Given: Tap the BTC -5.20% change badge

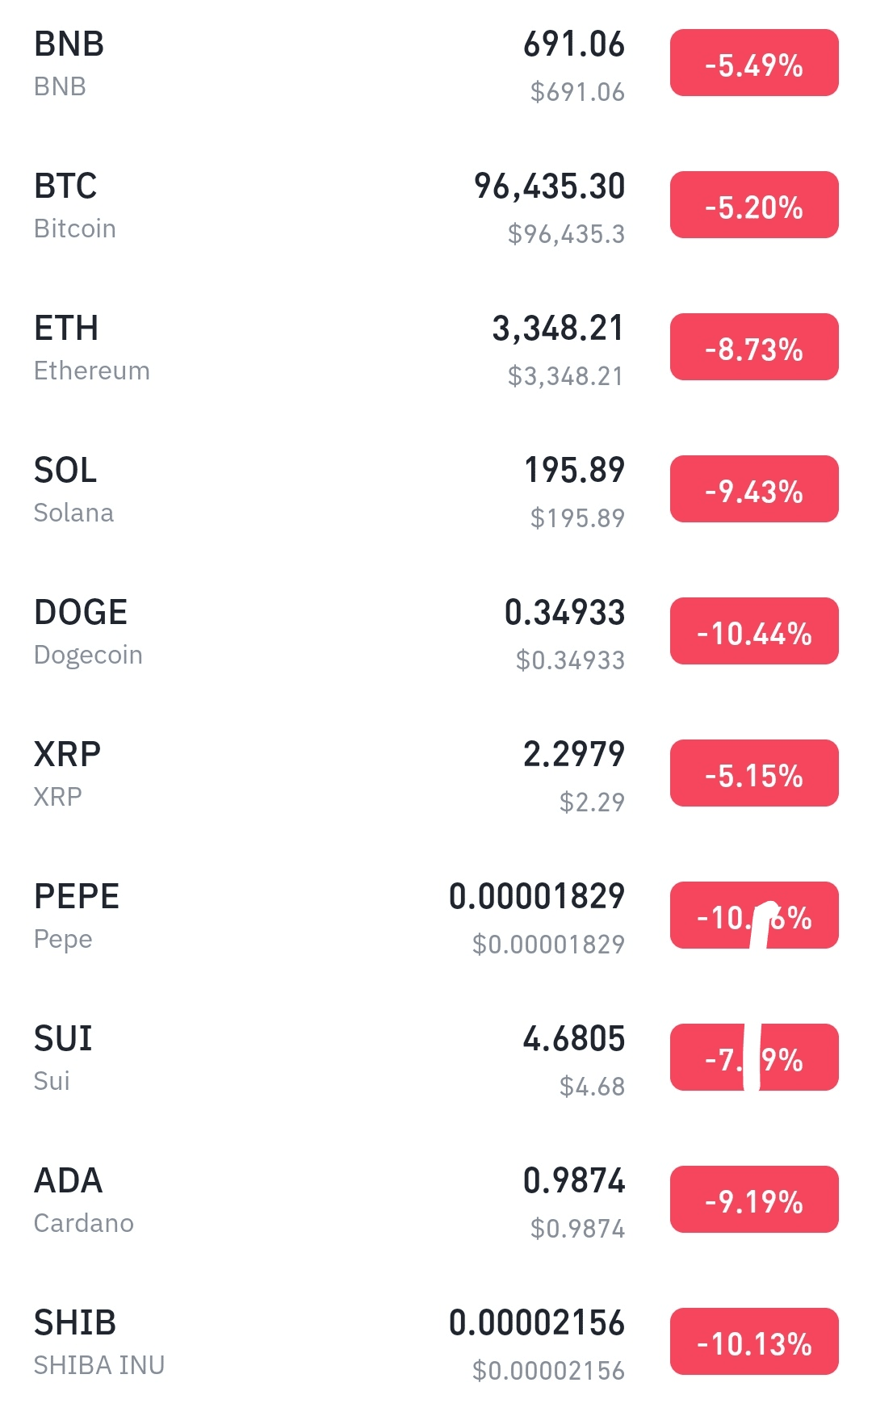Looking at the screenshot, I should pos(754,205).
